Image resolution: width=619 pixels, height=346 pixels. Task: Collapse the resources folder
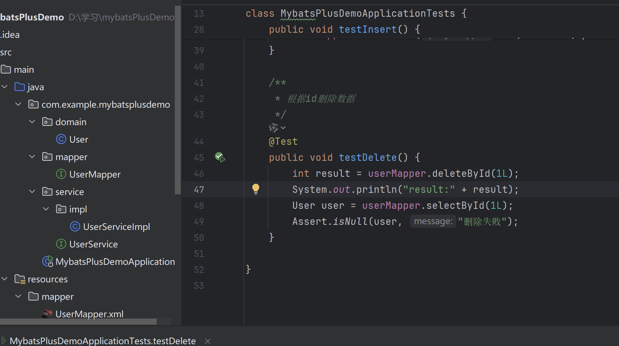(x=4, y=279)
